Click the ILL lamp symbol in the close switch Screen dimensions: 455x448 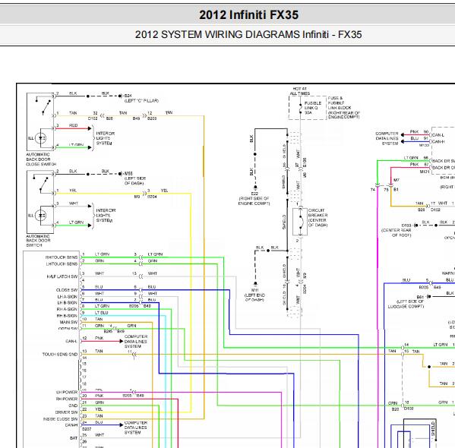(x=40, y=138)
